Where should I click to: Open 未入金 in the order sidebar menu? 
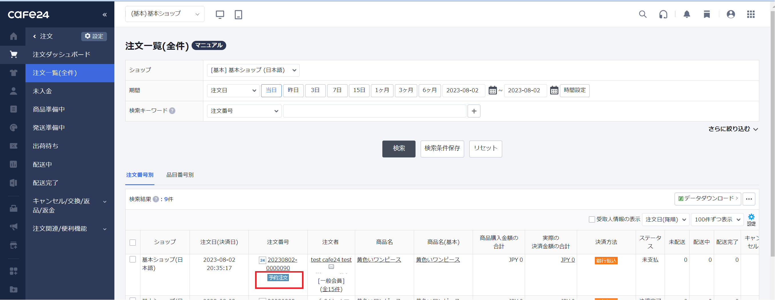point(42,91)
